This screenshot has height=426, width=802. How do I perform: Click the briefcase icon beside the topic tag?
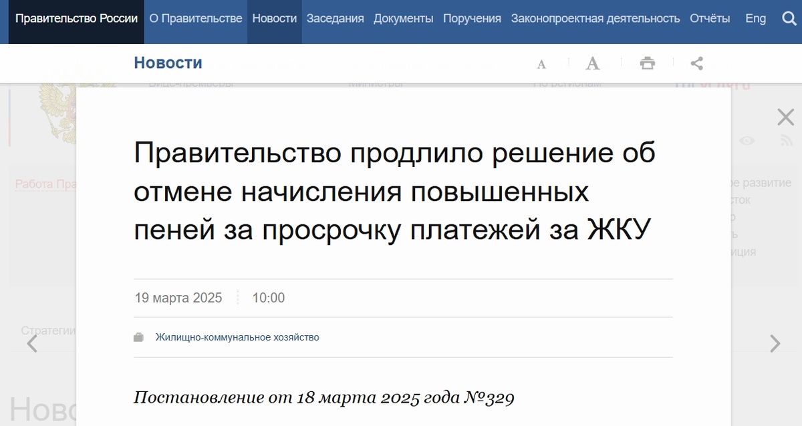[140, 337]
